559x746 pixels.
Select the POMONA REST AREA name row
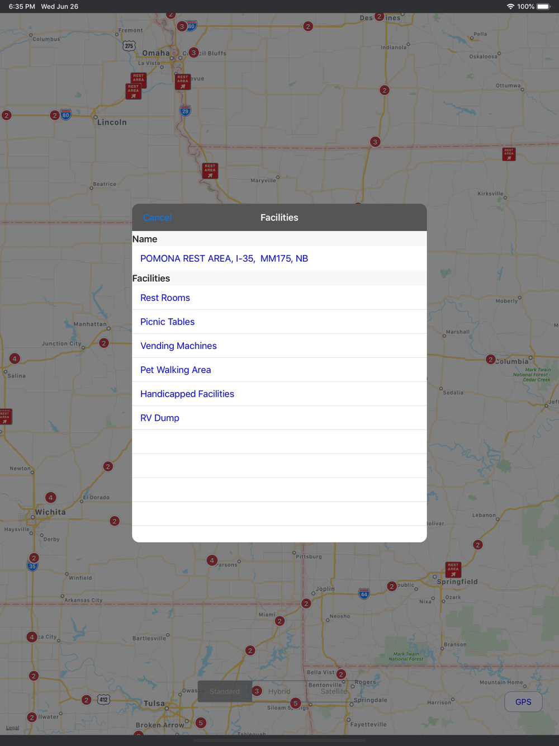click(x=279, y=258)
